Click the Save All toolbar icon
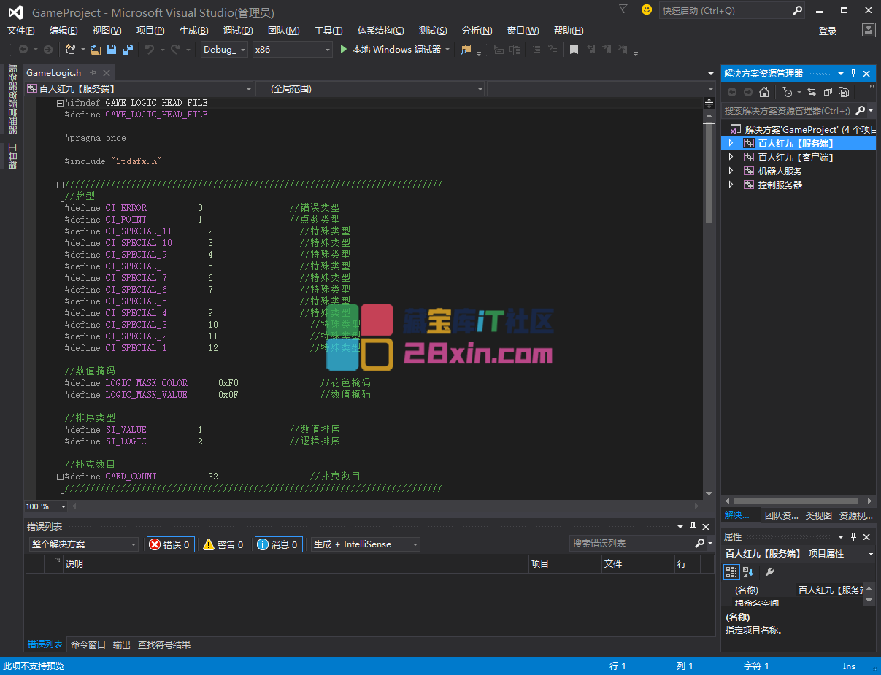This screenshot has width=881, height=675. pyautogui.click(x=128, y=50)
